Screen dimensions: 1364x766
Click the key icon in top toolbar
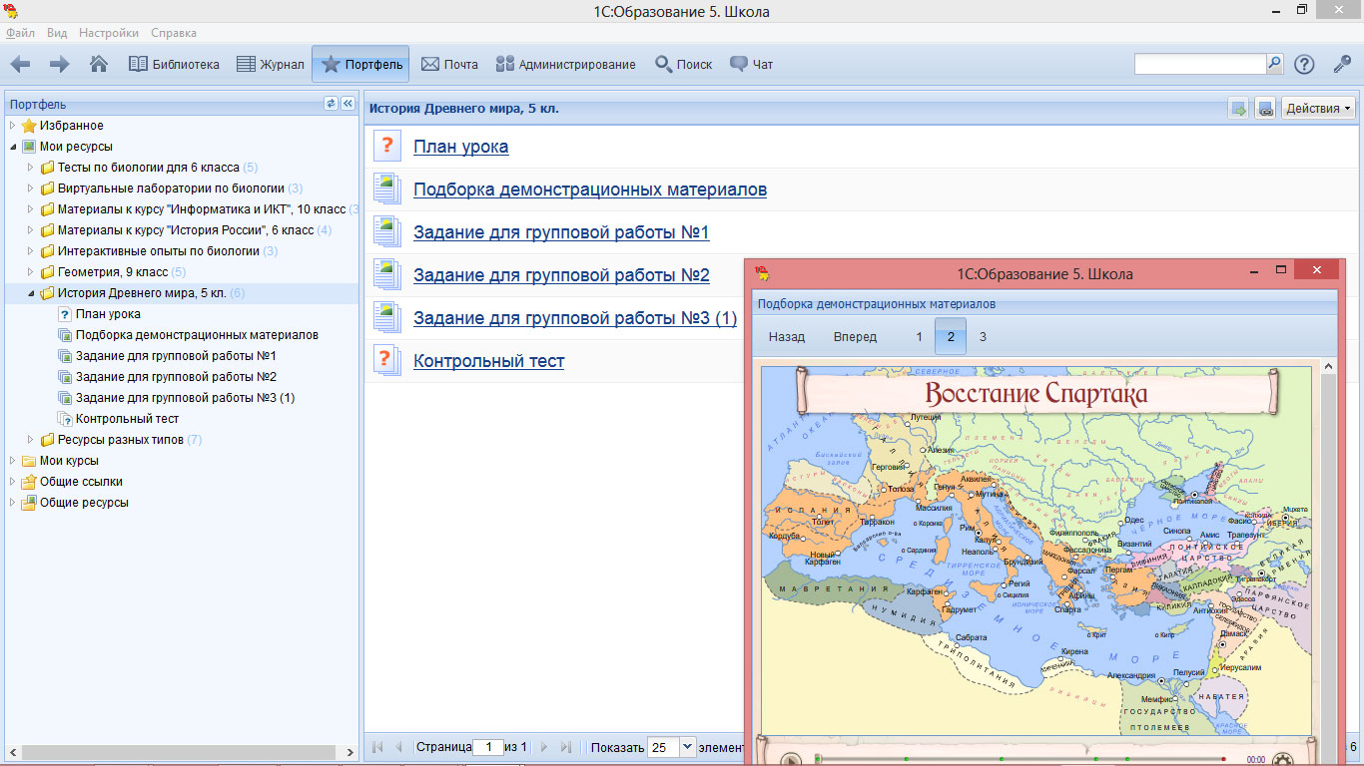tap(1342, 64)
